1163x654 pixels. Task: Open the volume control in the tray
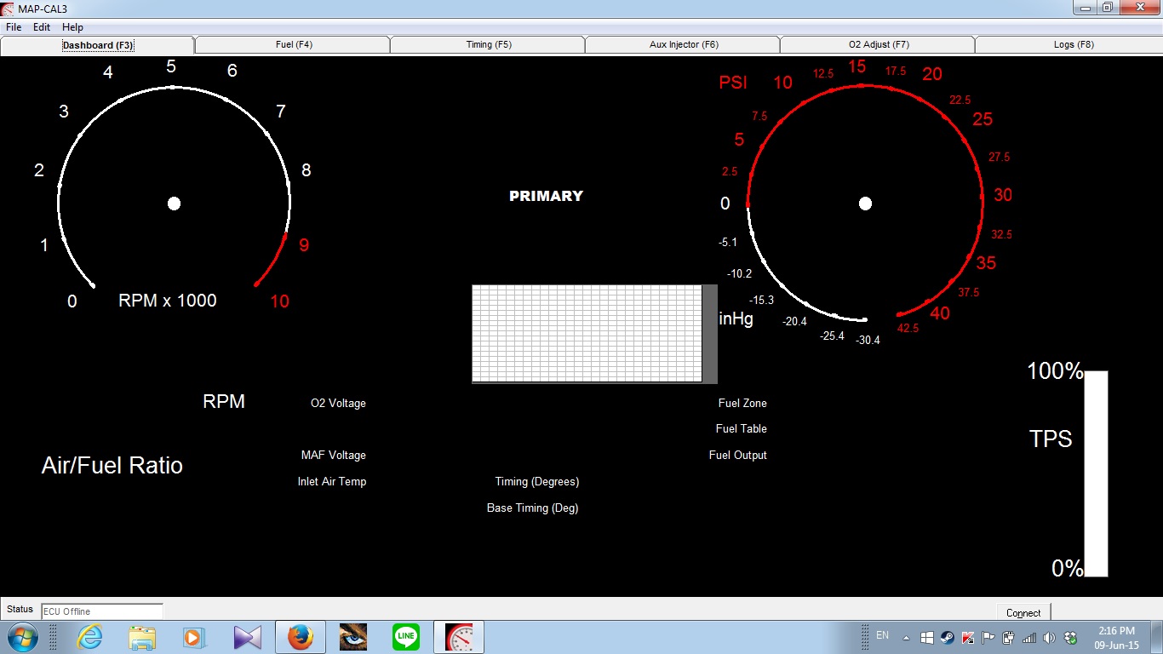pos(1047,636)
